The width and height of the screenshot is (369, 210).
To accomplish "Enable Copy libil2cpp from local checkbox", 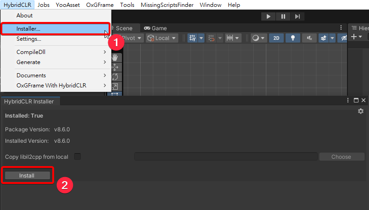I will click(x=77, y=156).
